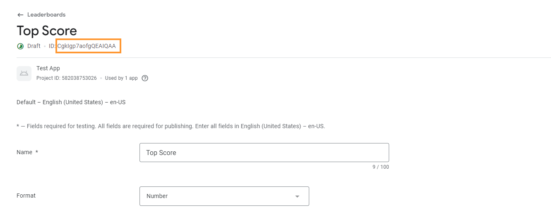Click the Default English (United States) text

tap(71, 102)
